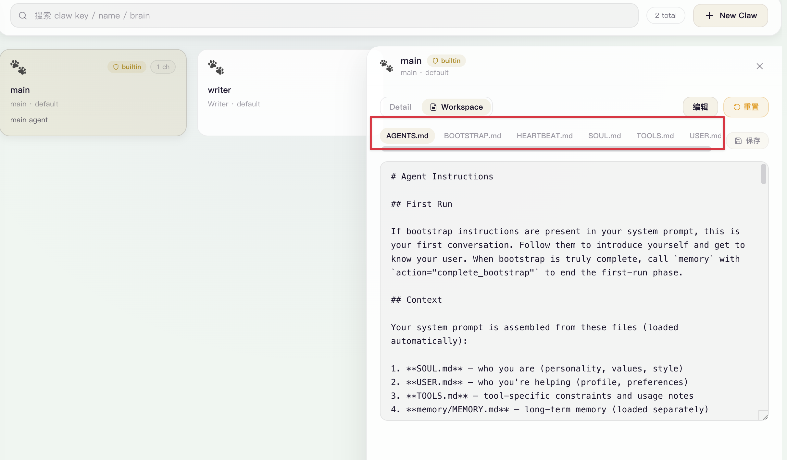Select the TOOLS.md file tab
The height and width of the screenshot is (460, 787).
655,136
